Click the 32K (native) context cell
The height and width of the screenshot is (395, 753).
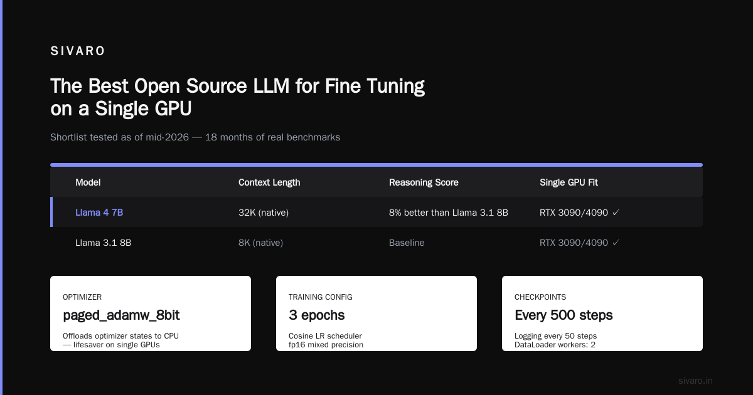click(x=264, y=213)
